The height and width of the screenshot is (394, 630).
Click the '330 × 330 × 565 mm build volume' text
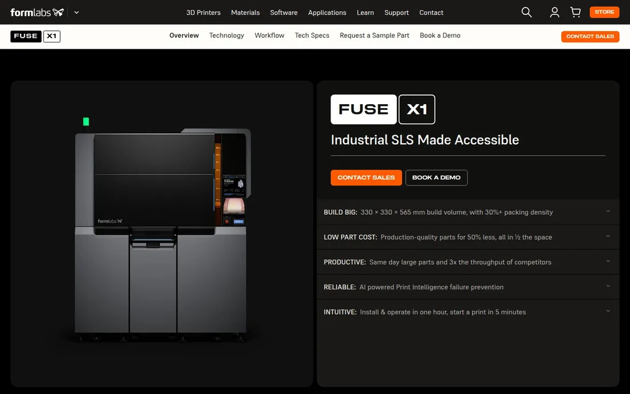tap(413, 212)
